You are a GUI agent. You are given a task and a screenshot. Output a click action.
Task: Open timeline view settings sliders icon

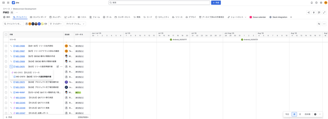pos(319,24)
